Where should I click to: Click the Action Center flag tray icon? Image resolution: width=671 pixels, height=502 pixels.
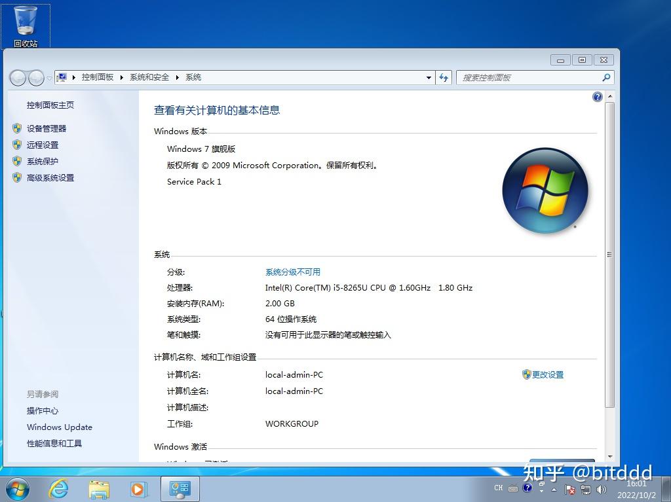coord(569,490)
